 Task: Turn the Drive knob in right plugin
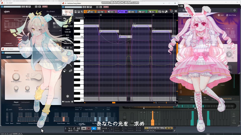(x=229, y=53)
